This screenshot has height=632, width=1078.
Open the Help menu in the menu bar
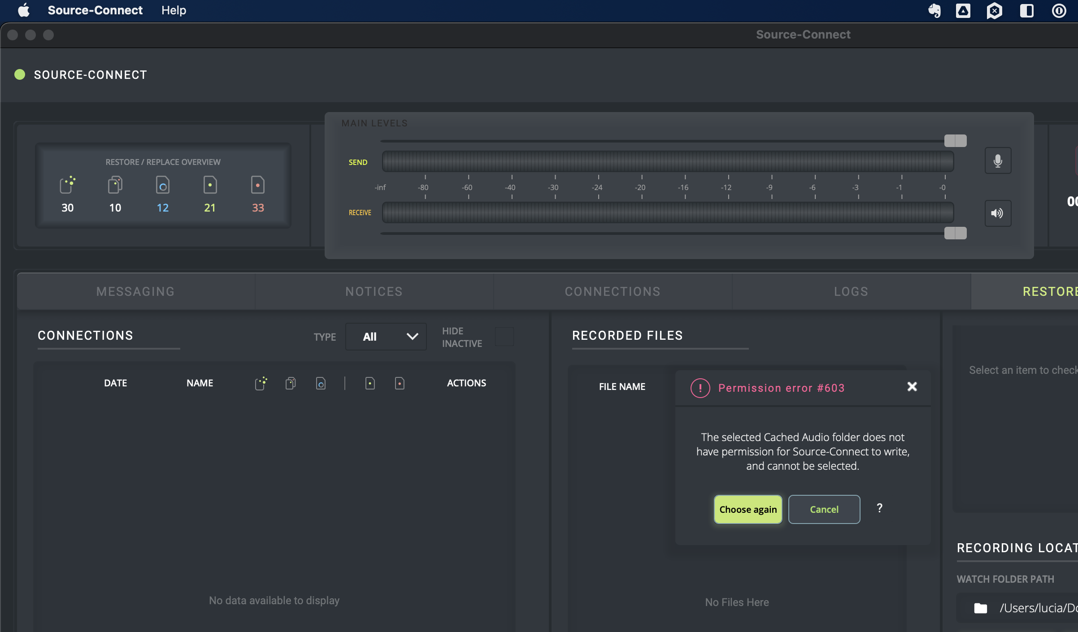[174, 10]
